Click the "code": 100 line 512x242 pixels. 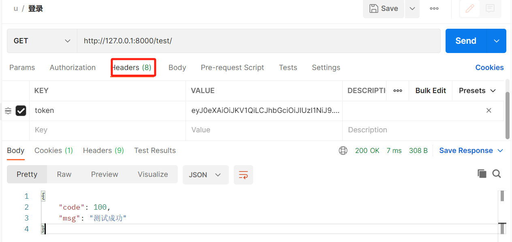pos(85,207)
